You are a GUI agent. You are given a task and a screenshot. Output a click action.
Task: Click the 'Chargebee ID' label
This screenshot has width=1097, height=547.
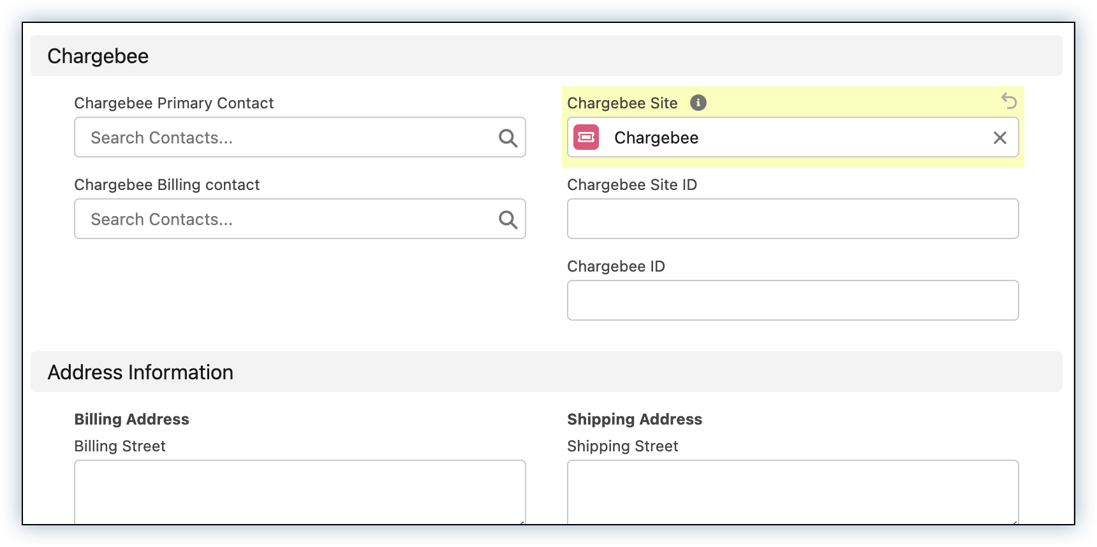[616, 266]
